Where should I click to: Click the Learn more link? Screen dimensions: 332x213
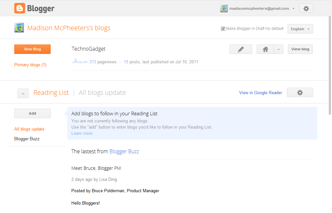(x=82, y=133)
